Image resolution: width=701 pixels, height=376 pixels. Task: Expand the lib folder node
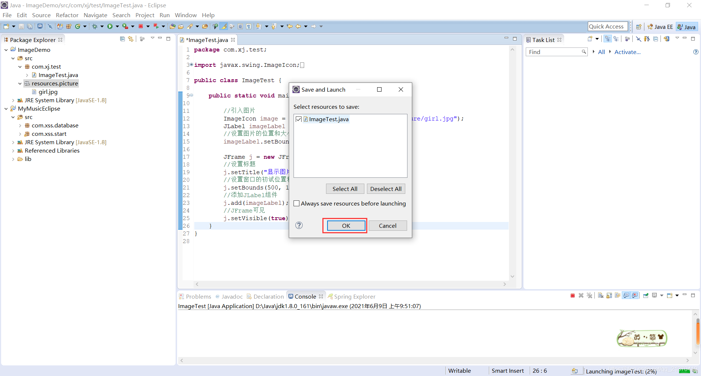coord(13,159)
